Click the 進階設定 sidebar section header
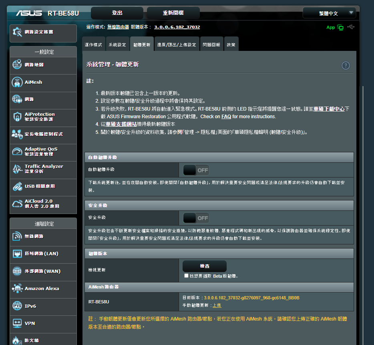This screenshot has width=374, height=345. [x=43, y=224]
